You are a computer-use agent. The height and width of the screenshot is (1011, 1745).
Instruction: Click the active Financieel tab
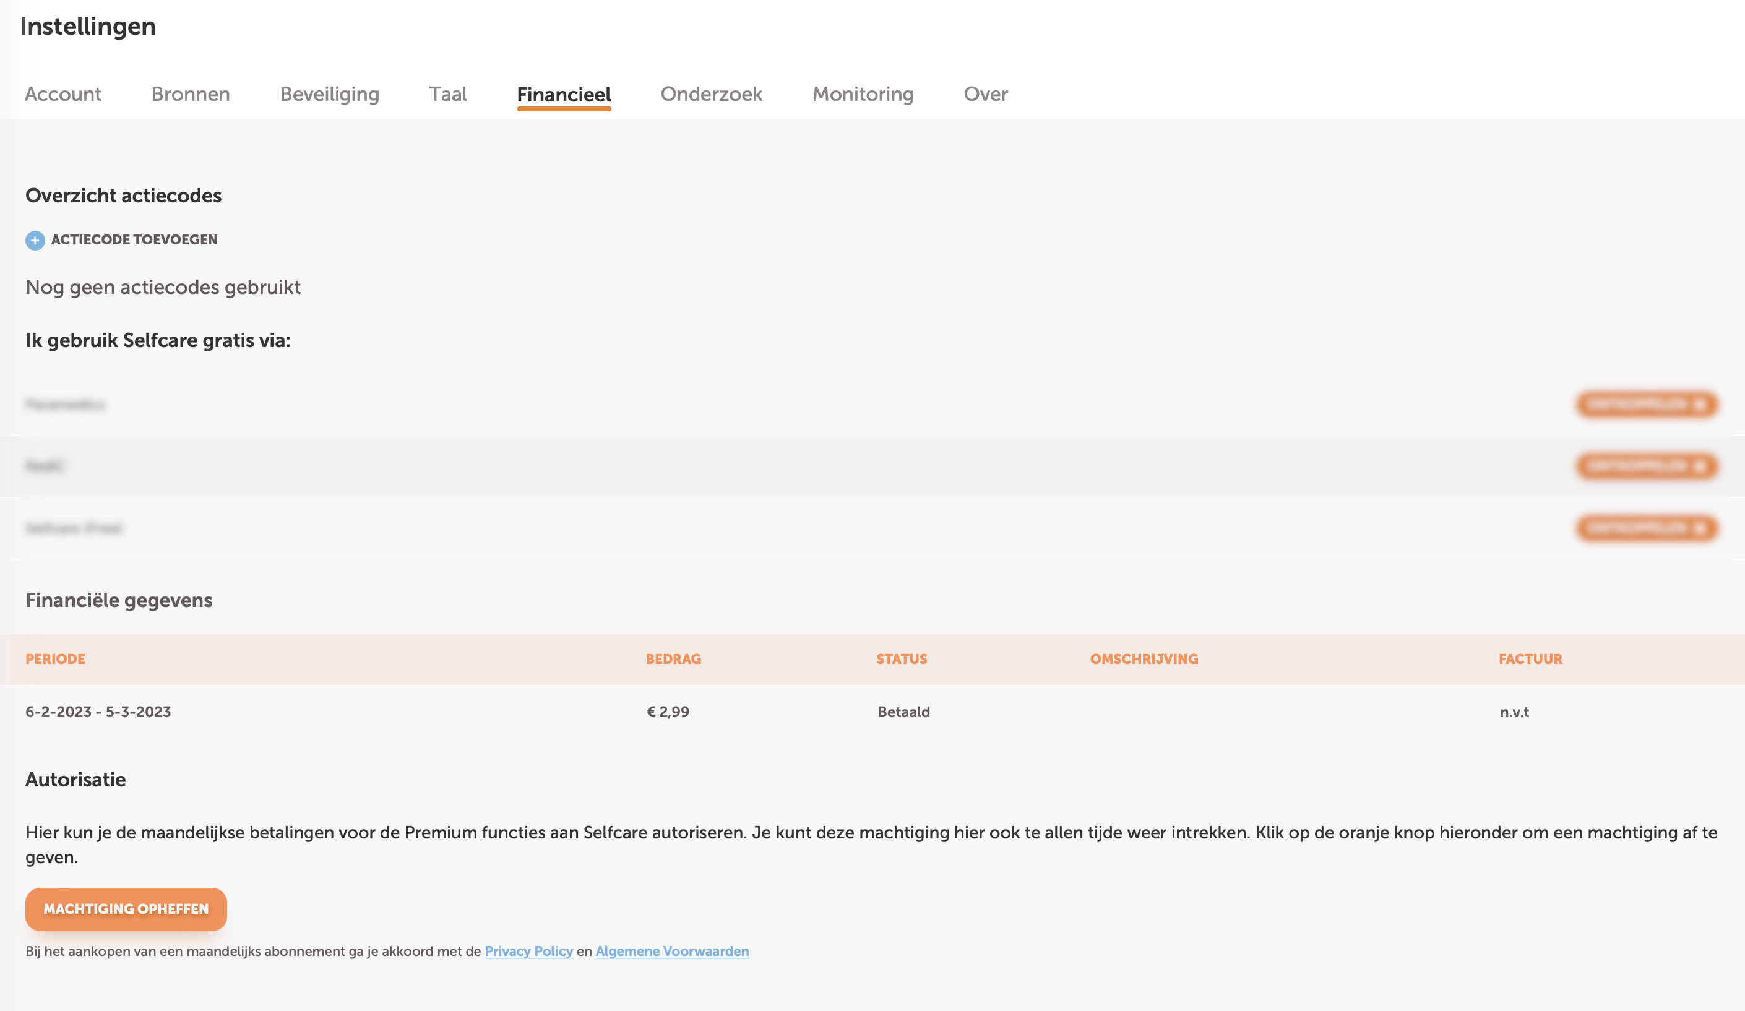tap(564, 94)
